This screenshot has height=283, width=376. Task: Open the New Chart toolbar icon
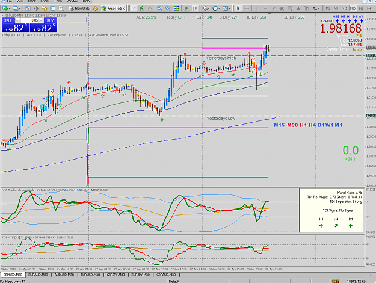tap(6, 8)
